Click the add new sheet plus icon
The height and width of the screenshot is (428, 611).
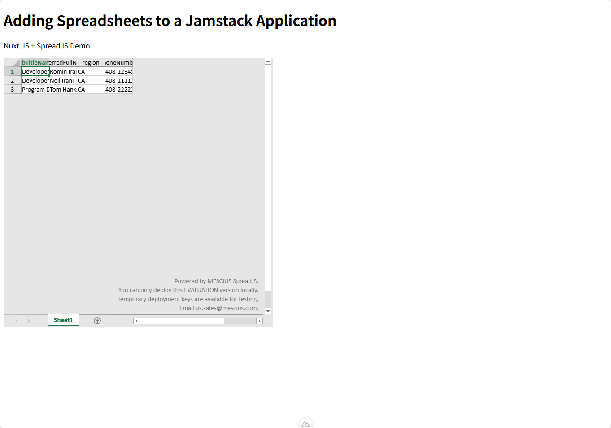(97, 321)
